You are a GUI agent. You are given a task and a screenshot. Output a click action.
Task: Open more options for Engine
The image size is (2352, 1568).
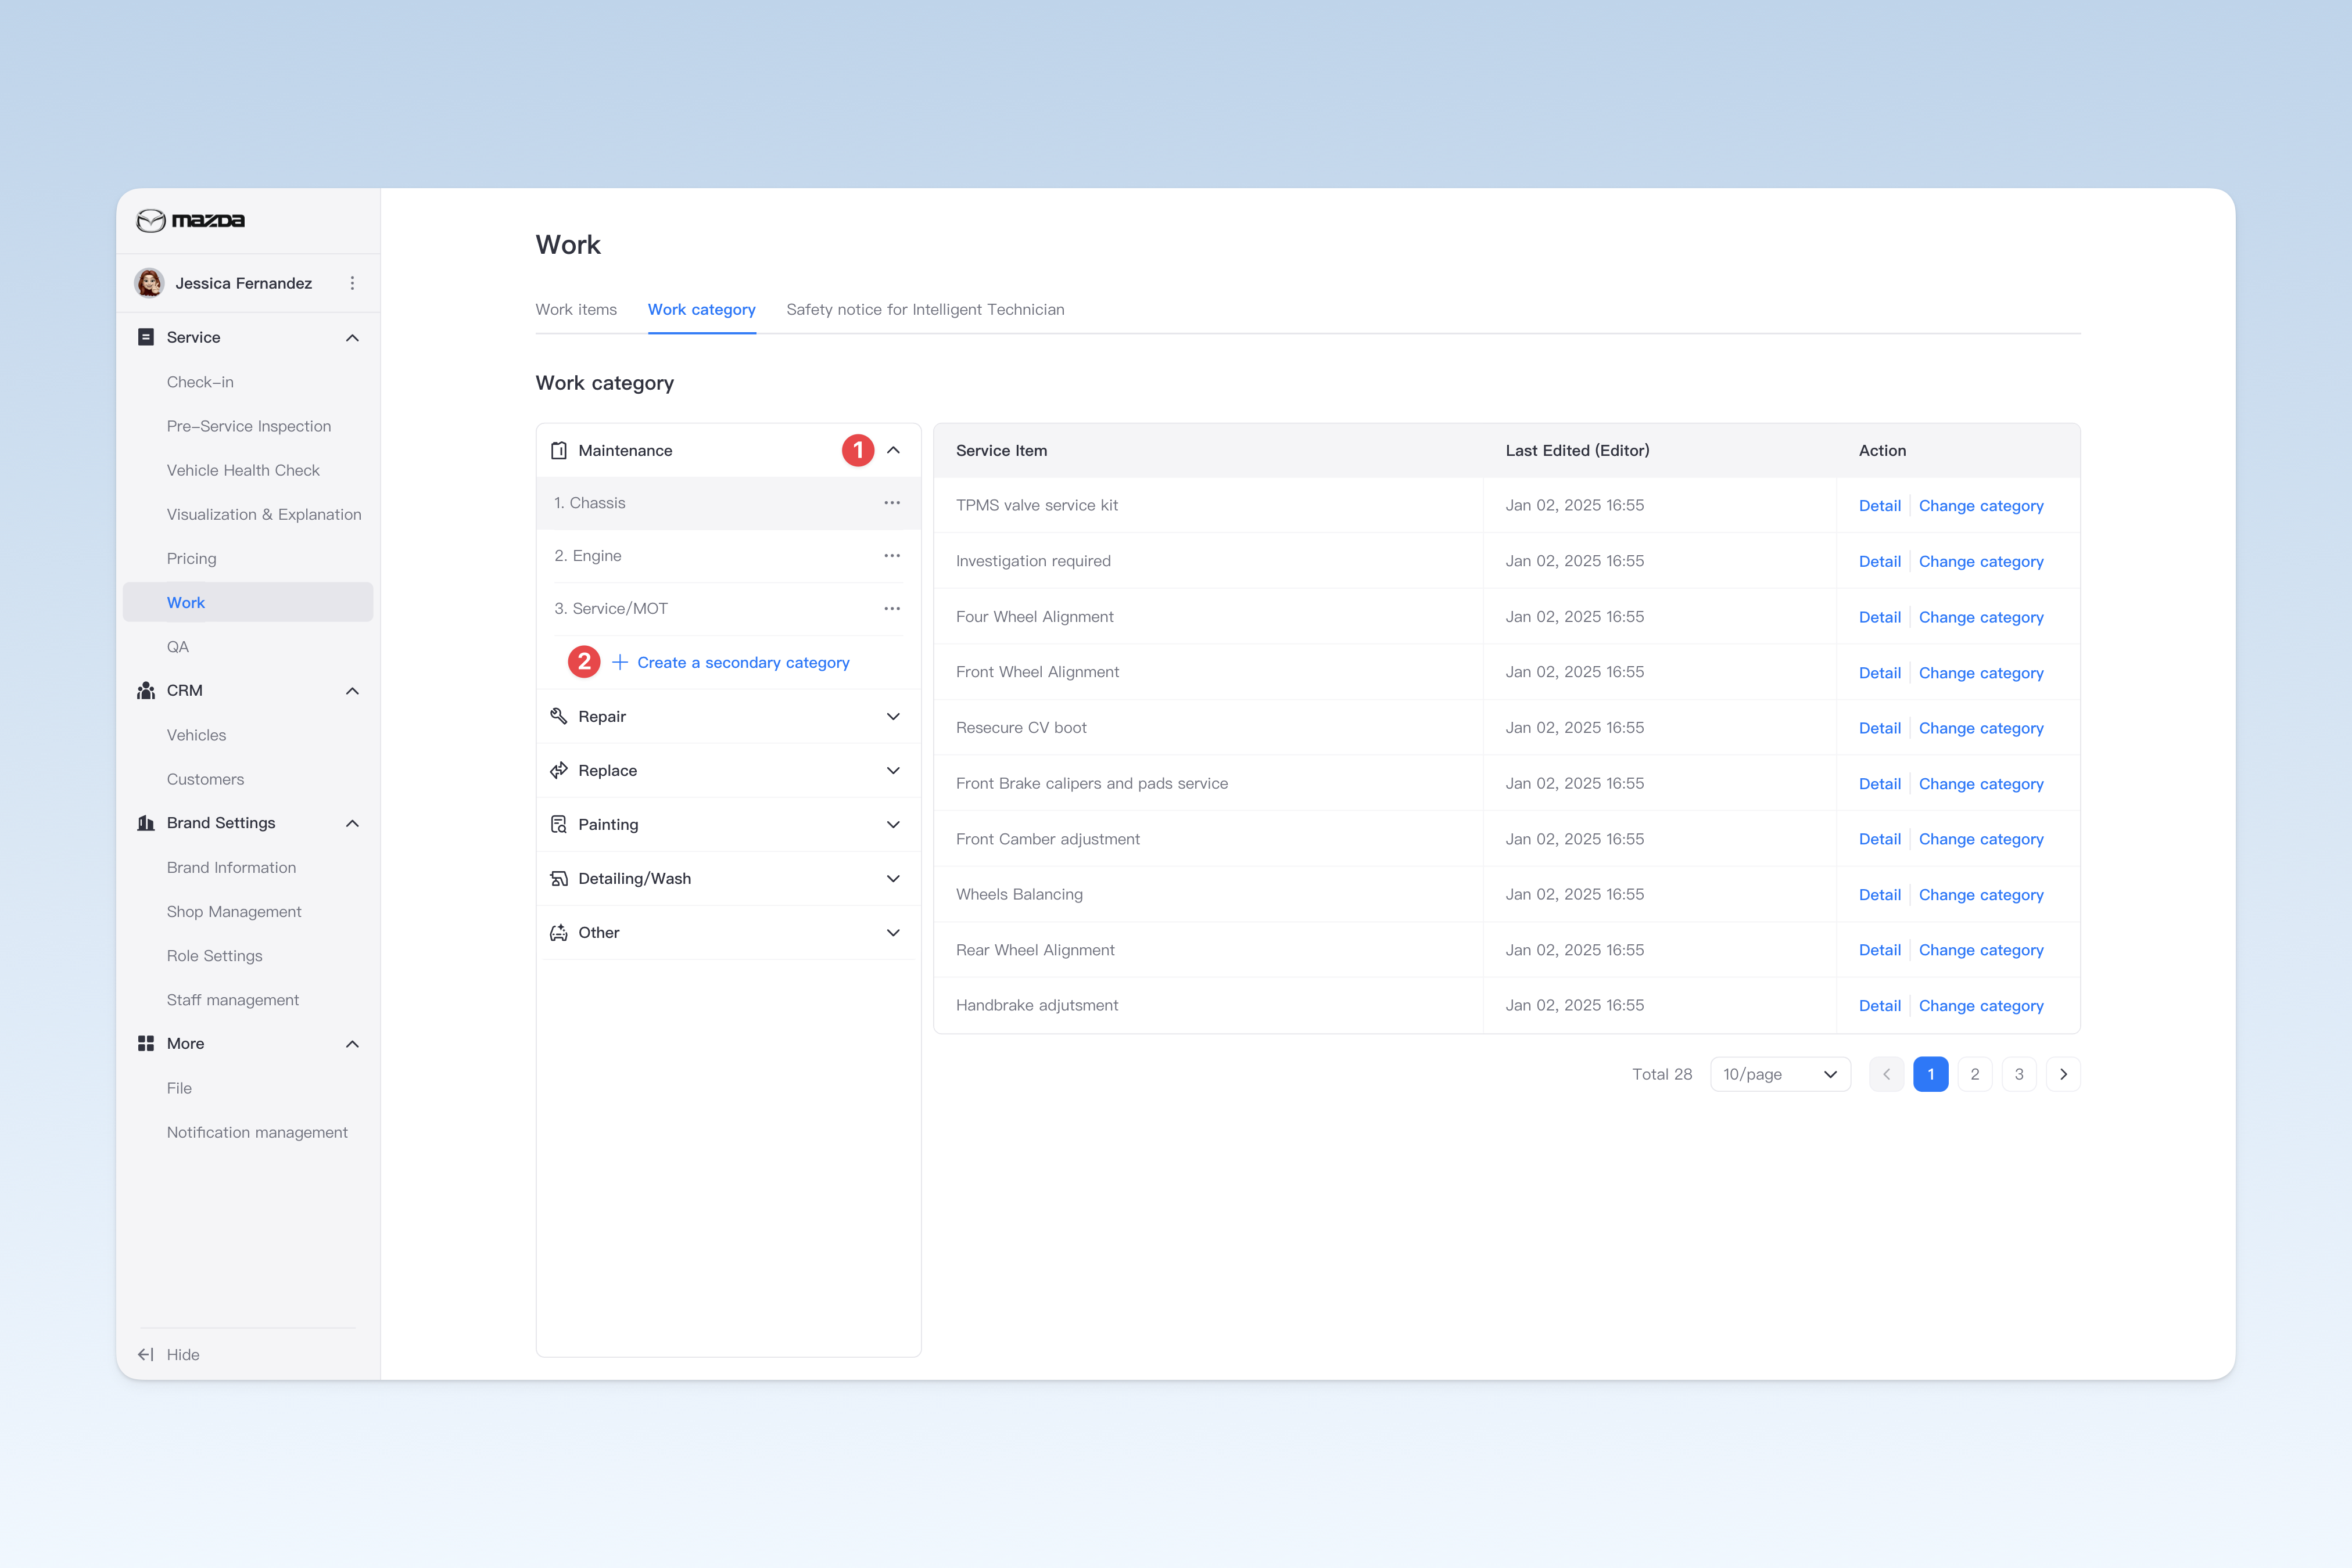pyautogui.click(x=892, y=556)
